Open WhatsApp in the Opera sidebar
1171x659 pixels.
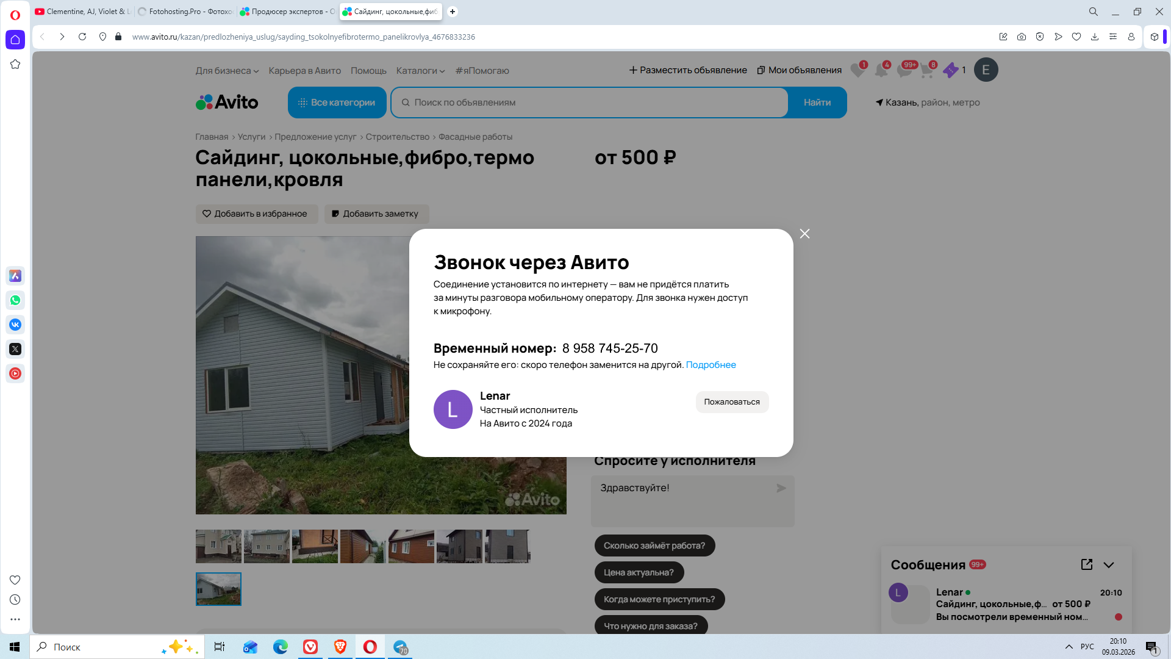click(15, 300)
